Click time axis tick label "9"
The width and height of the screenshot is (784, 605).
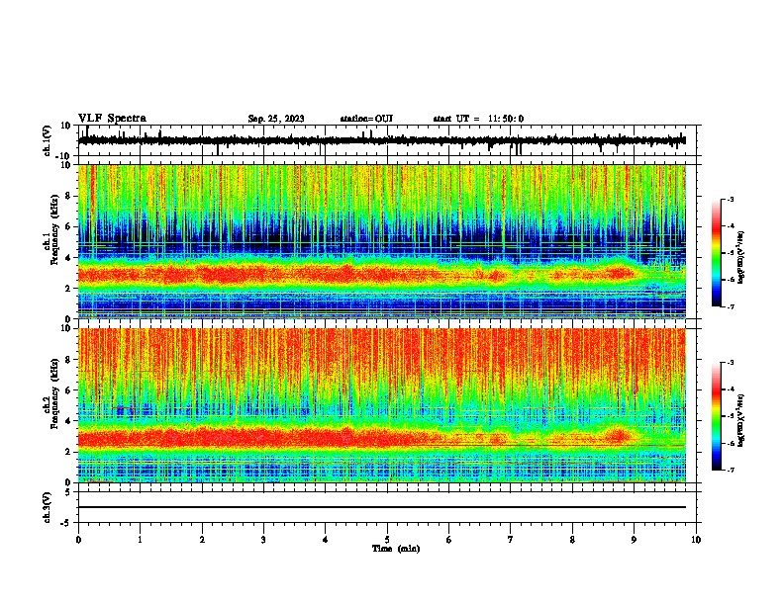tap(634, 540)
